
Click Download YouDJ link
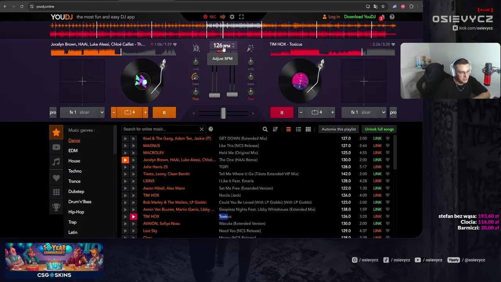tap(360, 17)
